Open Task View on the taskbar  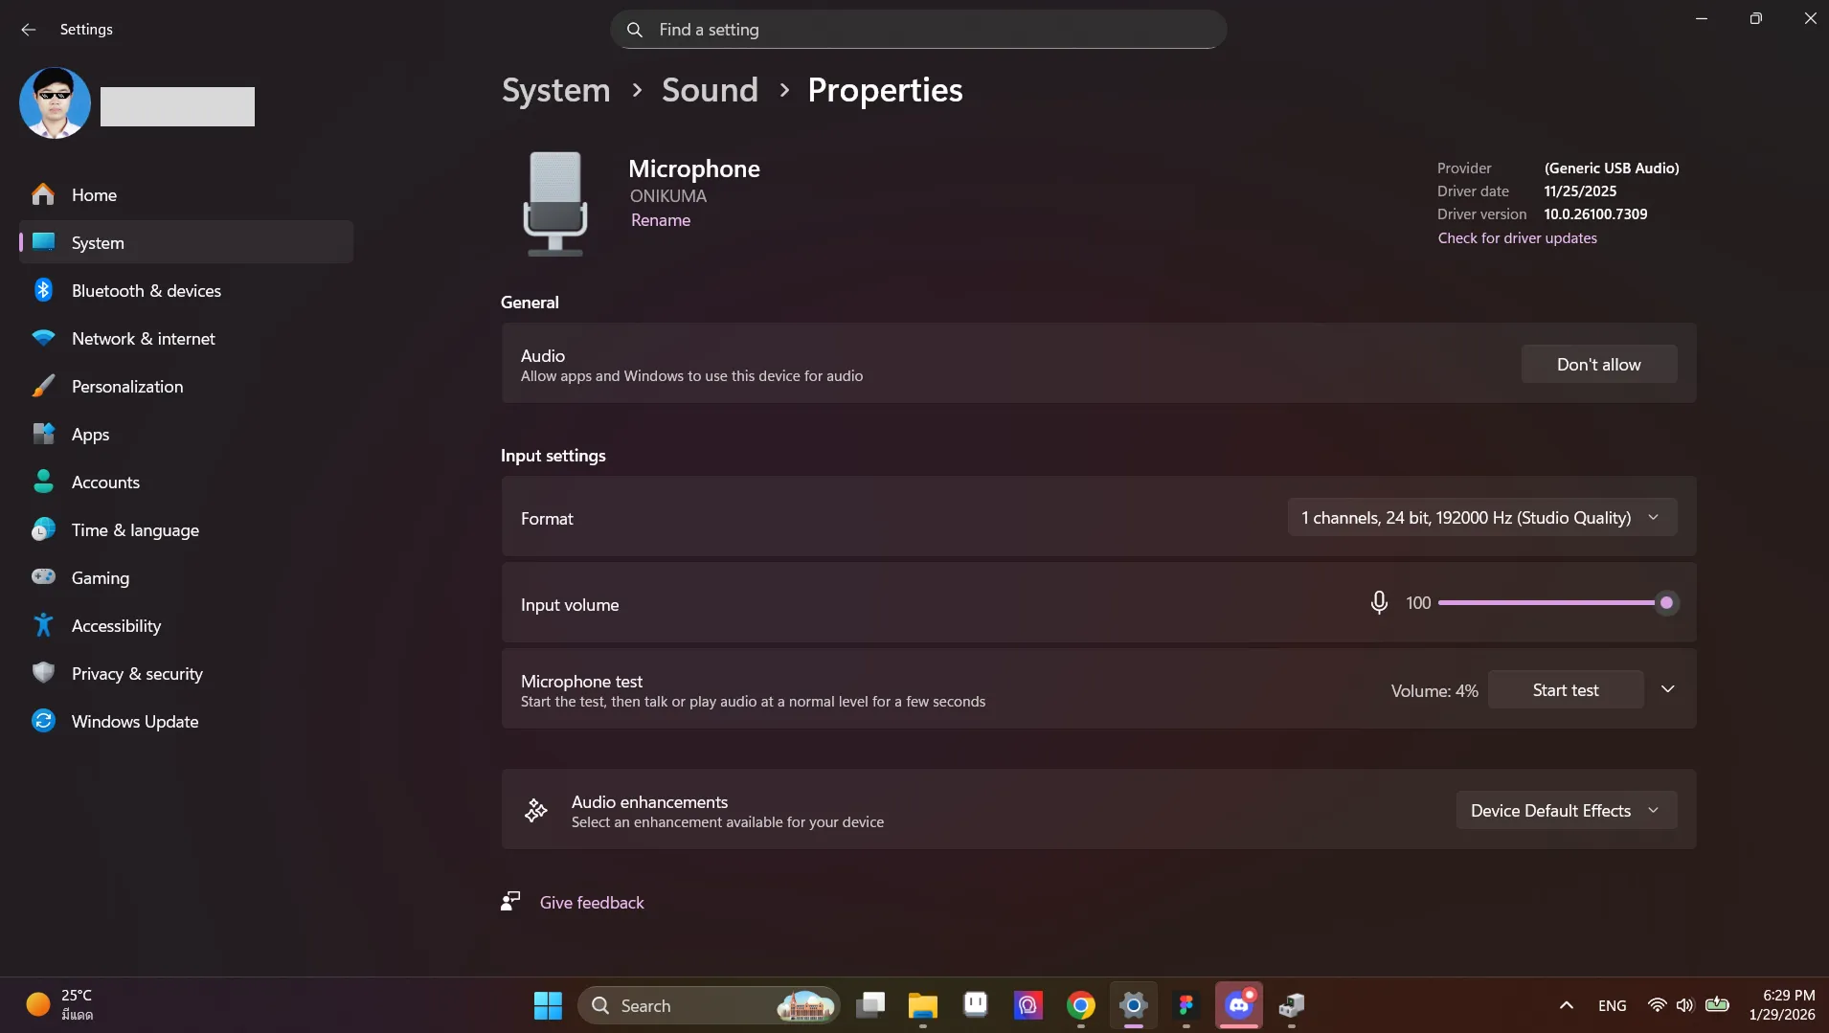pos(870,1005)
